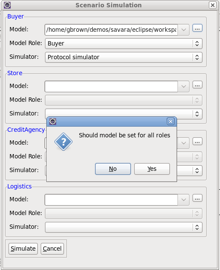Open the CreditAgency Simulator combo box
The height and width of the screenshot is (270, 220).
(190, 171)
